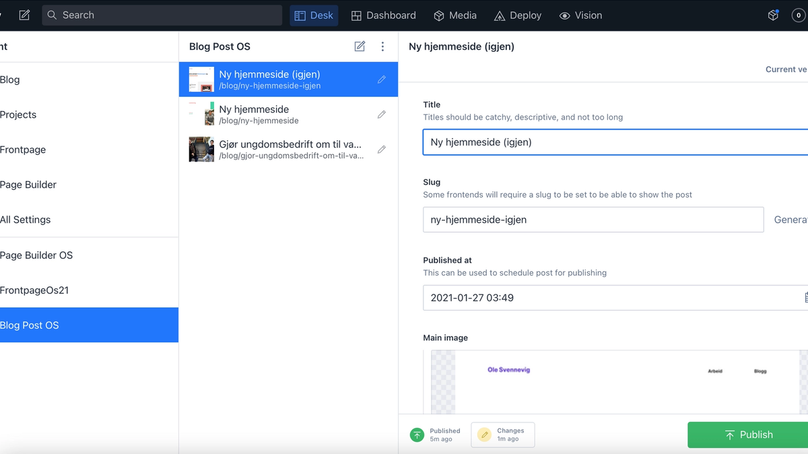
Task: Click the green published arrow icon
Action: pos(417,434)
